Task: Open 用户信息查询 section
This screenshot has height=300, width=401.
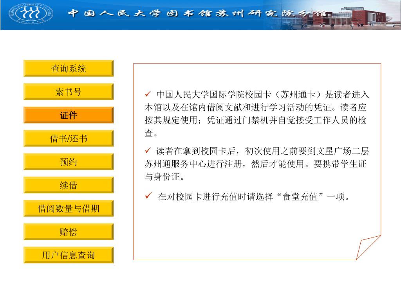Action: pyautogui.click(x=68, y=255)
